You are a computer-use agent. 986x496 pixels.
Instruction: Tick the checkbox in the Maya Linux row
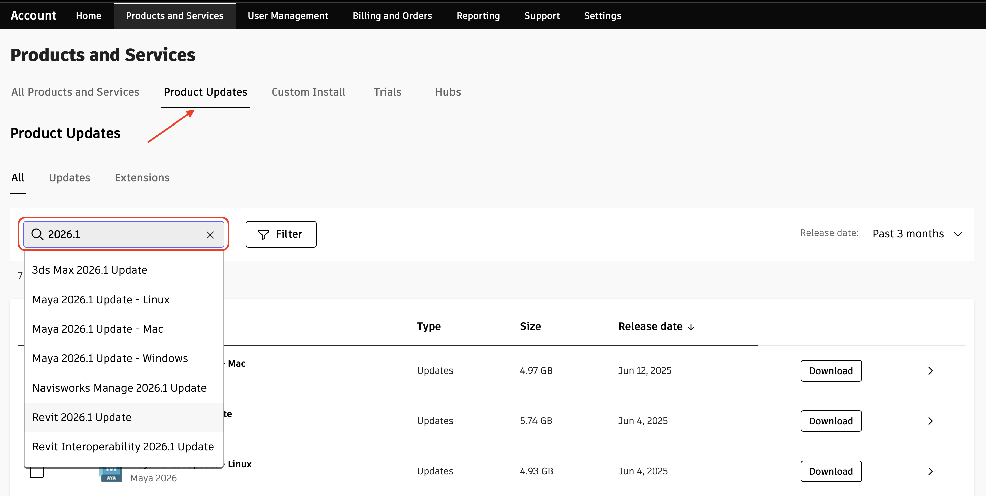[x=37, y=472]
